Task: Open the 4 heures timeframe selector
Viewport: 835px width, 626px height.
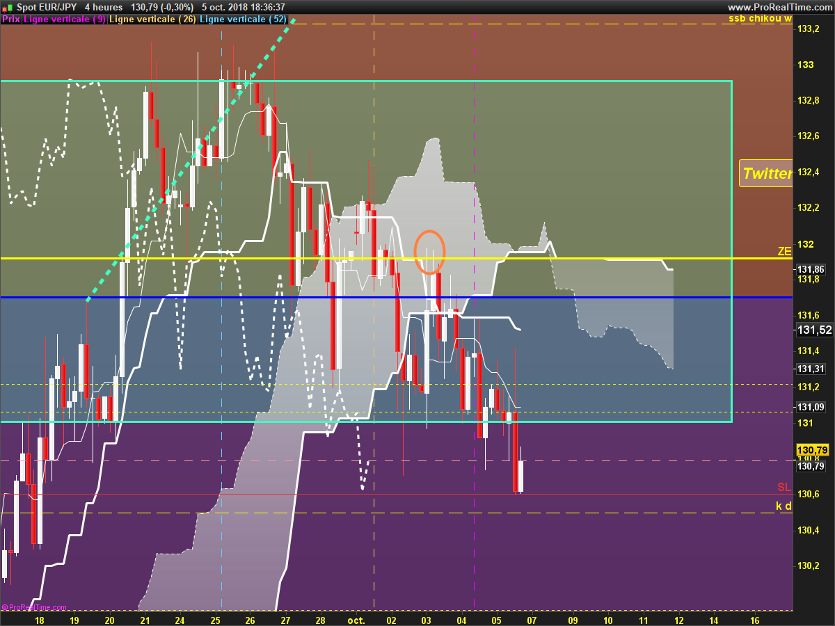Action: pyautogui.click(x=103, y=7)
